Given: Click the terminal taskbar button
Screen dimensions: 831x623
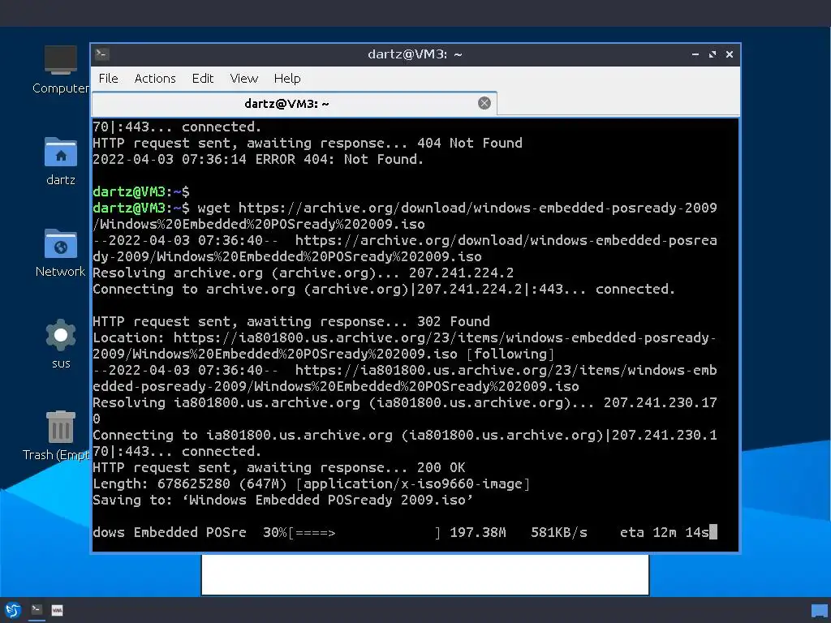Looking at the screenshot, I should coord(37,610).
